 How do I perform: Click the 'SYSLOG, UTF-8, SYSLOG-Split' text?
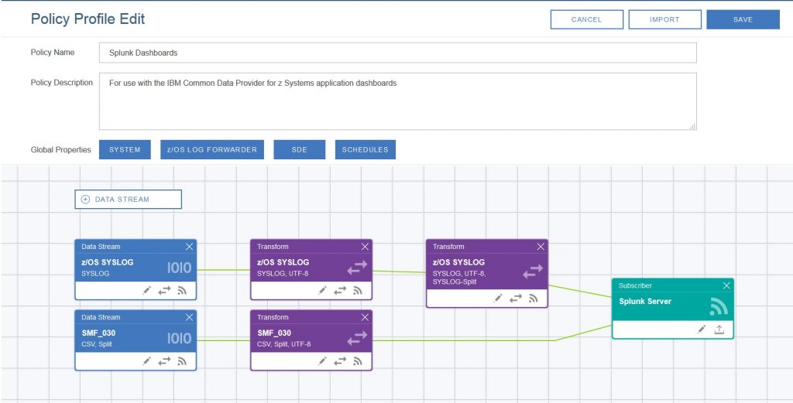[459, 277]
